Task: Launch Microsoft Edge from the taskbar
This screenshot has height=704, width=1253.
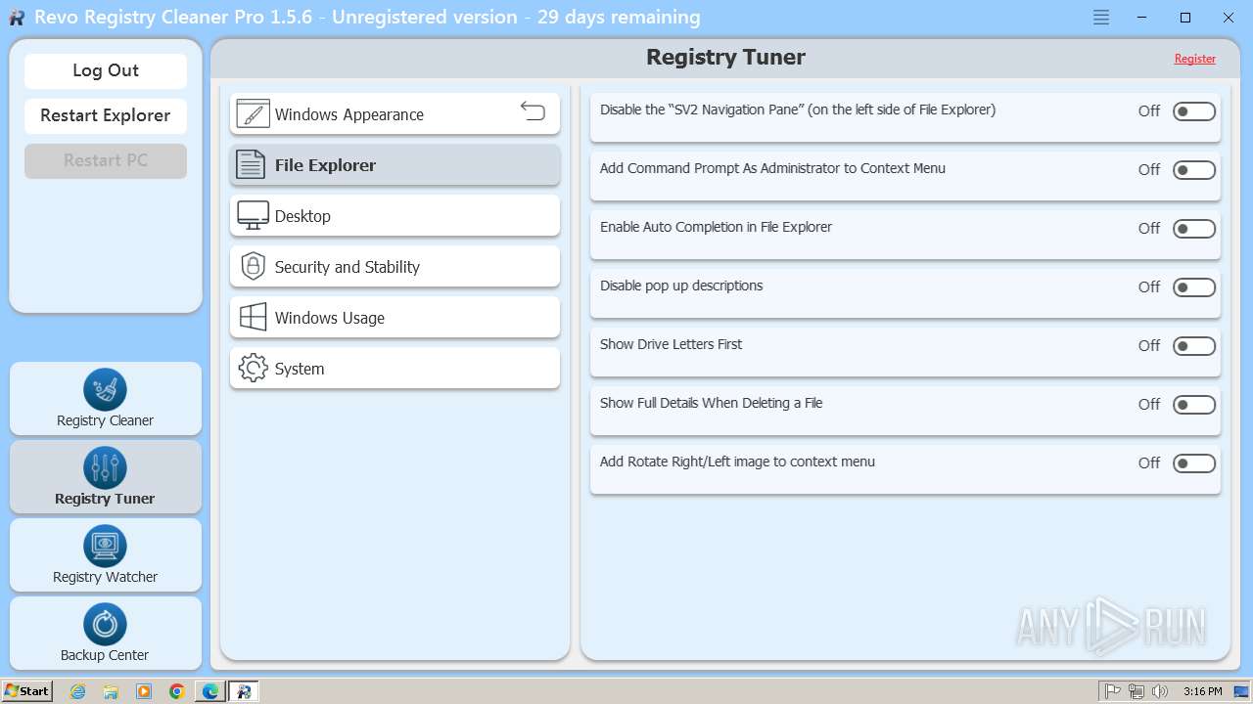Action: [x=210, y=691]
